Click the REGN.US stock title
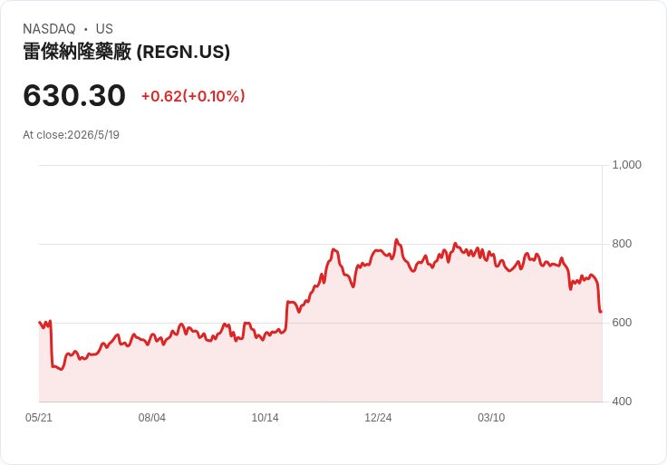This screenshot has height=465, width=667. [126, 52]
